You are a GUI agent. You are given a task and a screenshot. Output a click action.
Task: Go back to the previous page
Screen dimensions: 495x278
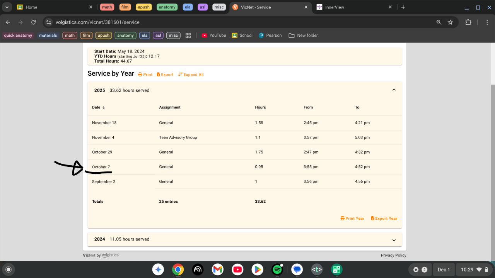(8, 22)
